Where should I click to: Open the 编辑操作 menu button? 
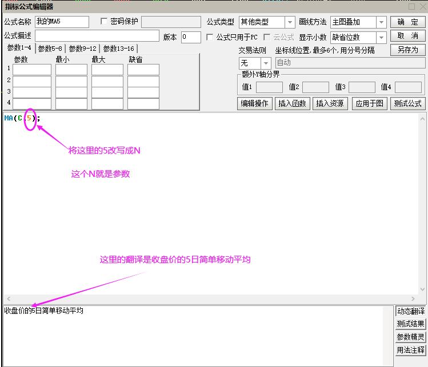[255, 103]
